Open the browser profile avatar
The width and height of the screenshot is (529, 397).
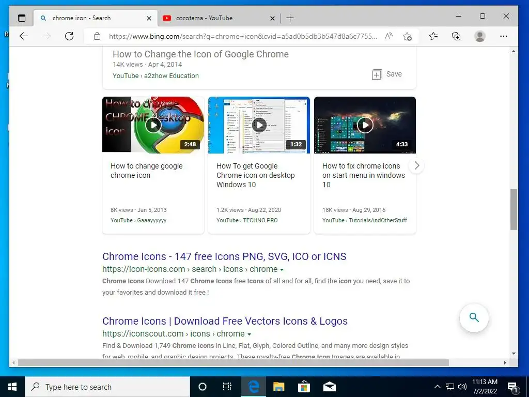(x=480, y=36)
